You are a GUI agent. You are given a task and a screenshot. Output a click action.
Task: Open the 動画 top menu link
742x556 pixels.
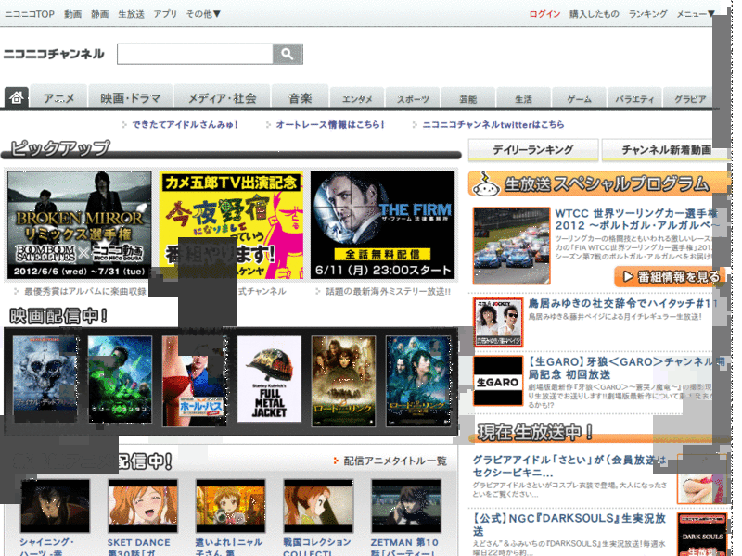coord(73,14)
